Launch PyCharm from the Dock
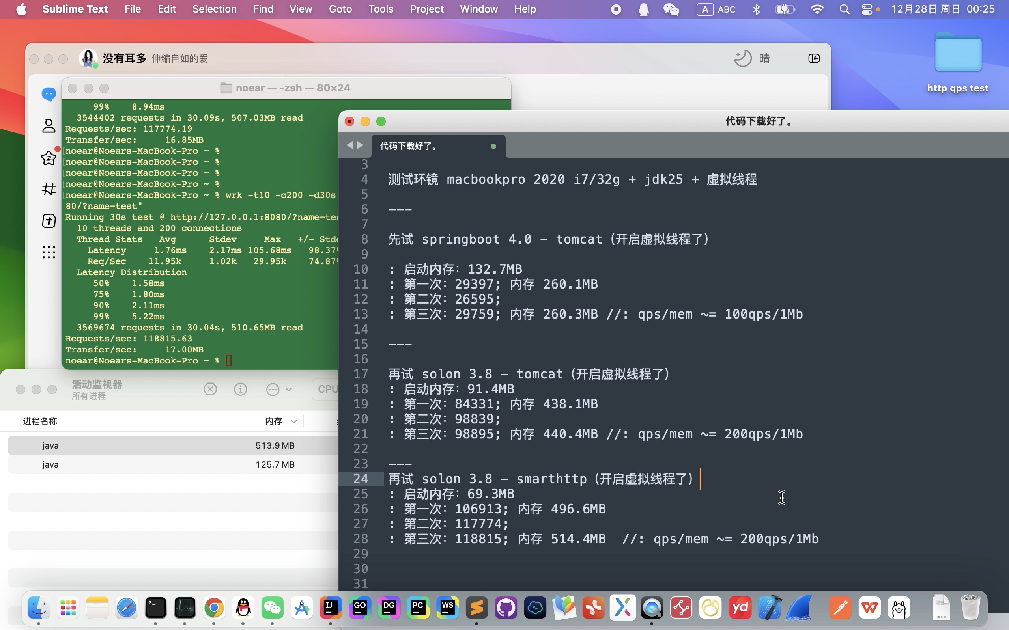The image size is (1009, 630). point(419,608)
